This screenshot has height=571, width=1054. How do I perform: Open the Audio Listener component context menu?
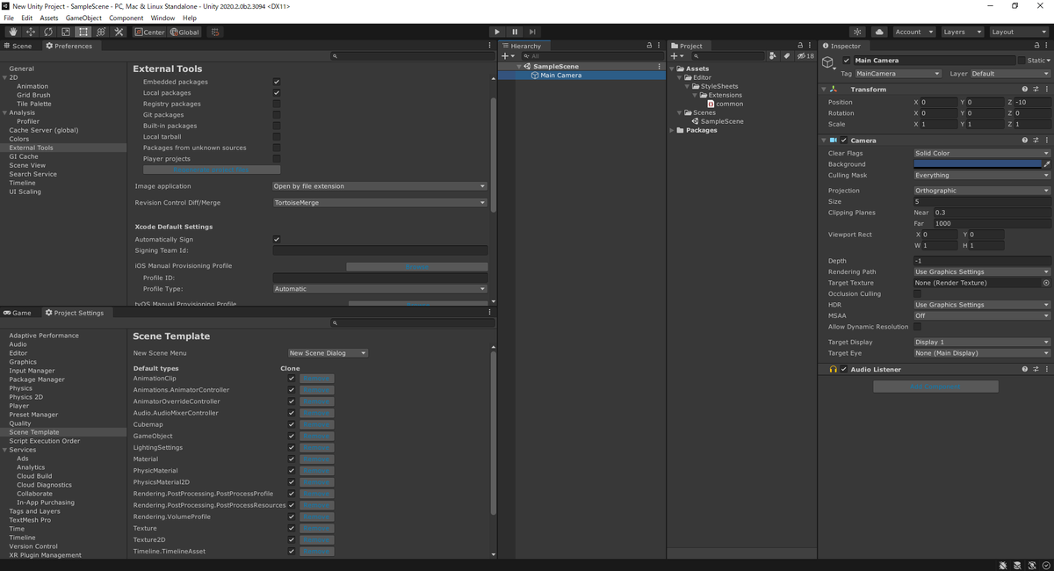pos(1047,369)
